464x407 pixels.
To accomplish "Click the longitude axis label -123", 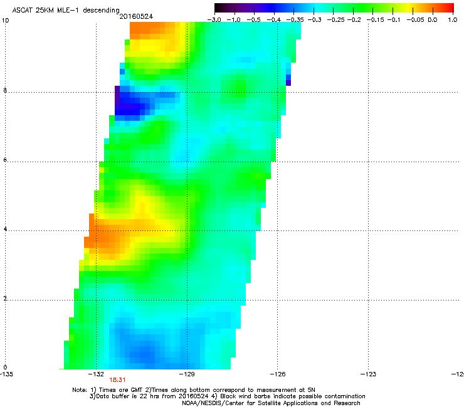I will click(x=369, y=374).
